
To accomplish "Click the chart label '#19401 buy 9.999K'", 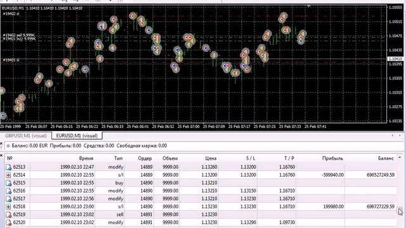I will (x=19, y=39).
